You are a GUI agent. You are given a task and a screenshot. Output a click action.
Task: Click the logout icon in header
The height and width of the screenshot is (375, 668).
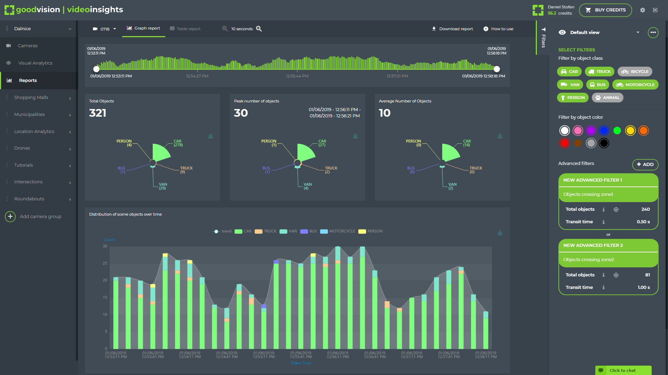[655, 10]
